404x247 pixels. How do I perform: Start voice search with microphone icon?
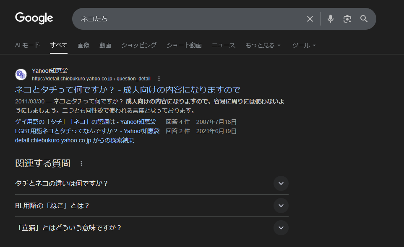click(x=331, y=19)
